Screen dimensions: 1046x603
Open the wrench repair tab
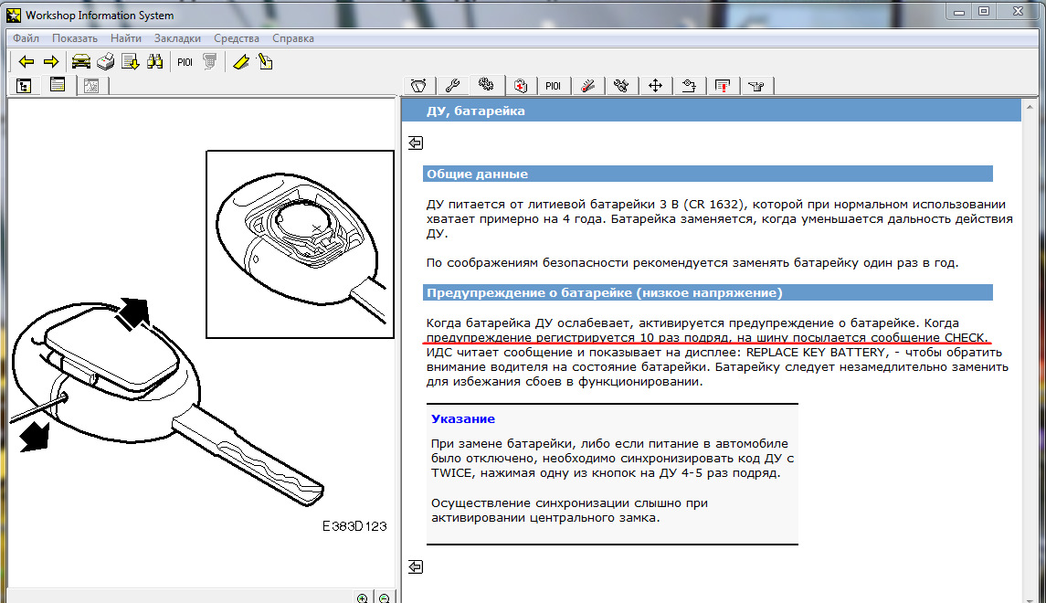point(452,86)
